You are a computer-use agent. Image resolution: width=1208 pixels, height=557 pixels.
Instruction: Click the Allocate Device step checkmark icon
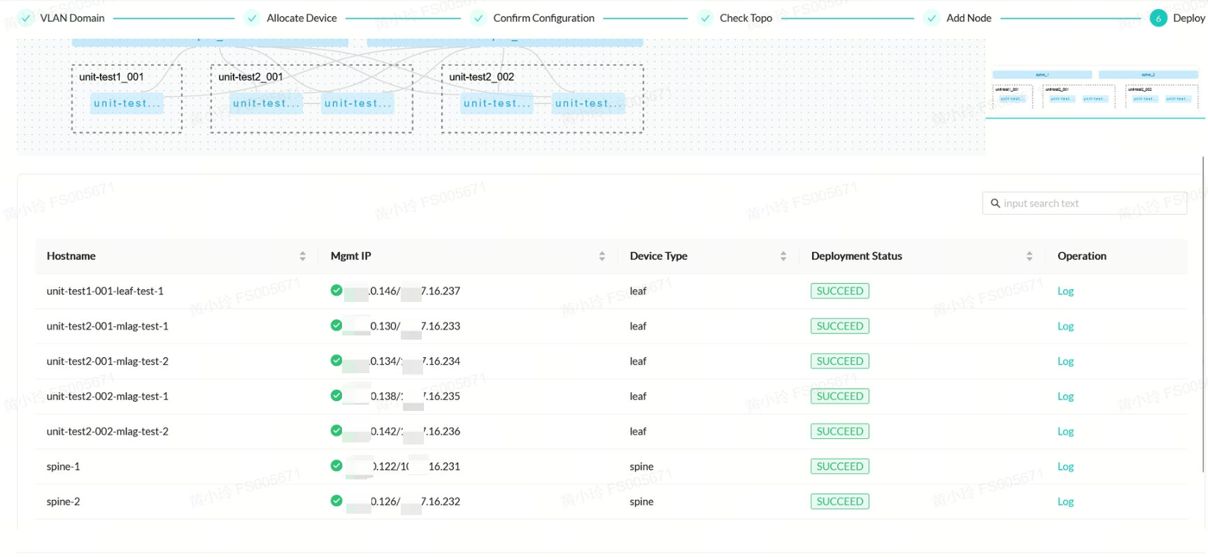tap(252, 18)
